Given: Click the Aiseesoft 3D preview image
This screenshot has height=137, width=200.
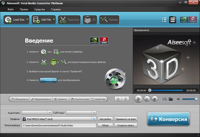Looking at the screenshot, I should 166,60.
